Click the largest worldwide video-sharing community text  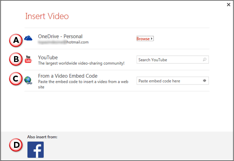81,63
